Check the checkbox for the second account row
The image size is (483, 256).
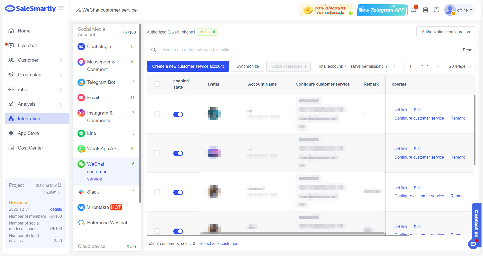[x=157, y=153]
